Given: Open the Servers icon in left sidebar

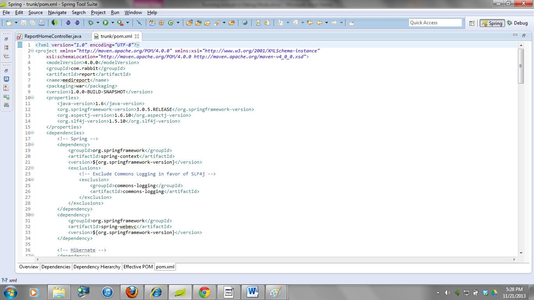Looking at the screenshot, I should [6, 96].
